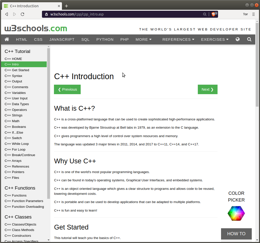Open C++ Get Started link
The width and height of the screenshot is (260, 243).
pyautogui.click(x=17, y=70)
